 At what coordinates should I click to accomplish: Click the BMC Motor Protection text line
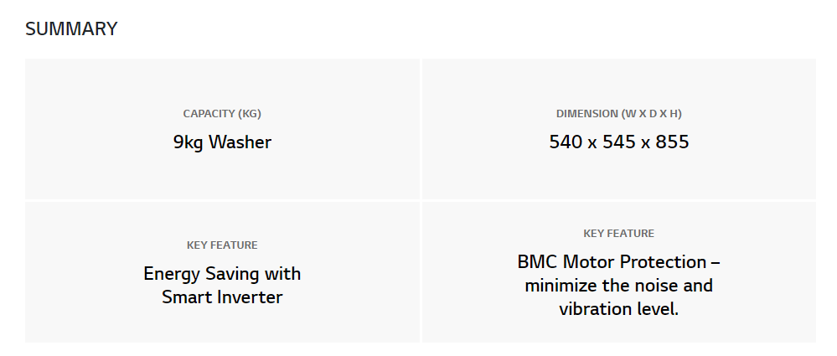coord(618,262)
